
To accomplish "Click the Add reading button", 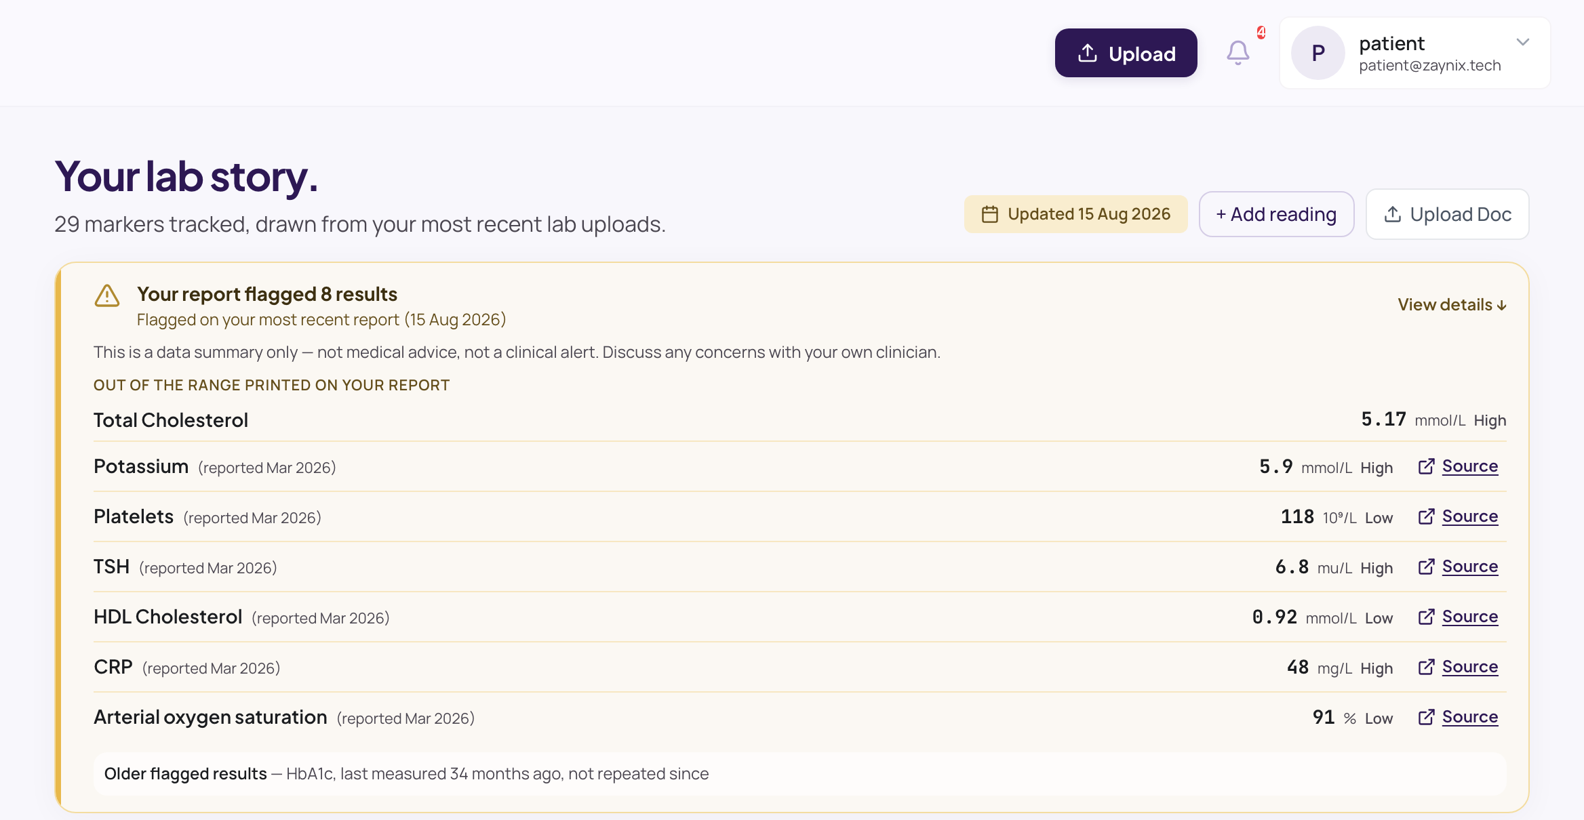I will 1276,214.
